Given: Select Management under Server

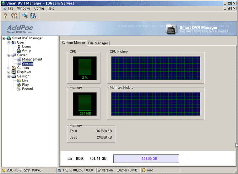Looking at the screenshot, I should click(32, 60).
